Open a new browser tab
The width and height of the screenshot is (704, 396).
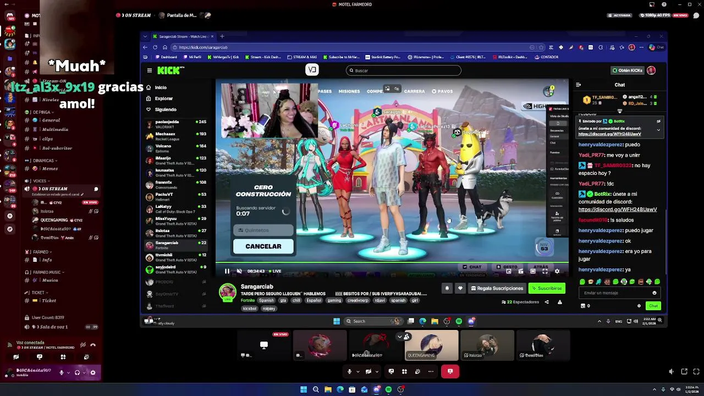tap(222, 36)
